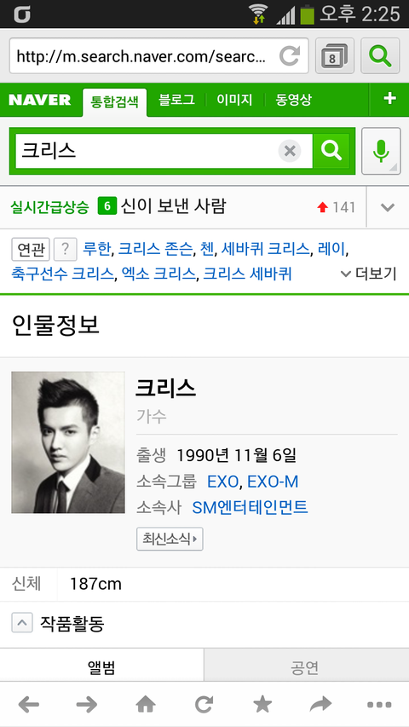Bookmark page with the star icon
This screenshot has height=727, width=409.
coord(262,705)
